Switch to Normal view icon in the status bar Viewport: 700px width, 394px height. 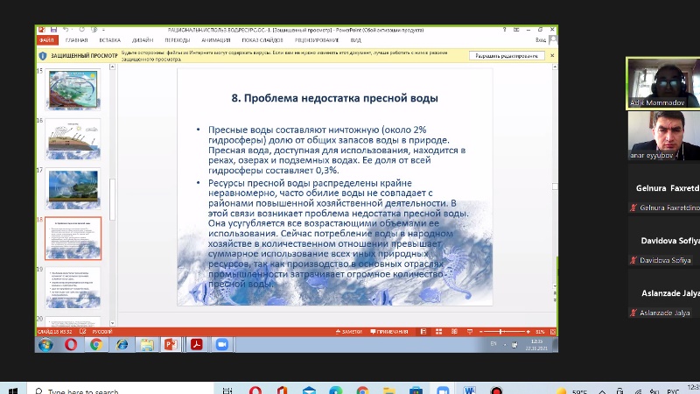[423, 332]
